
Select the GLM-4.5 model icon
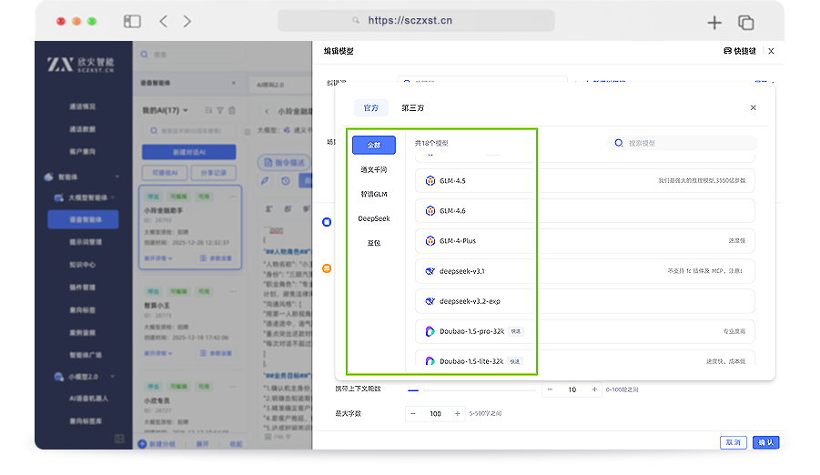[x=430, y=181]
